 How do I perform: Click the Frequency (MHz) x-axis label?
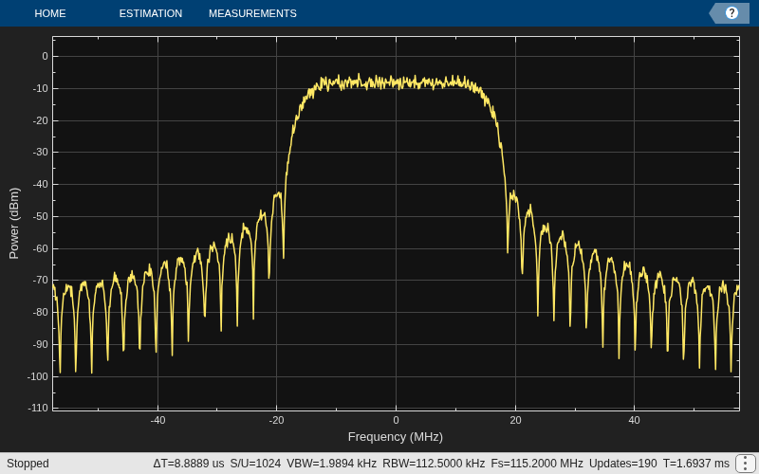[396, 437]
